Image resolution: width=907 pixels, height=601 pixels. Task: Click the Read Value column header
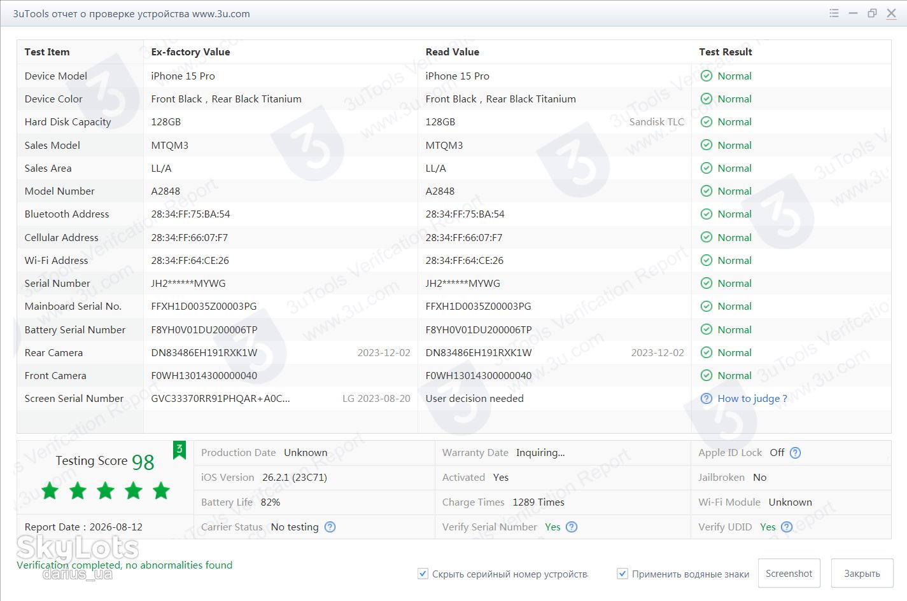tap(452, 52)
